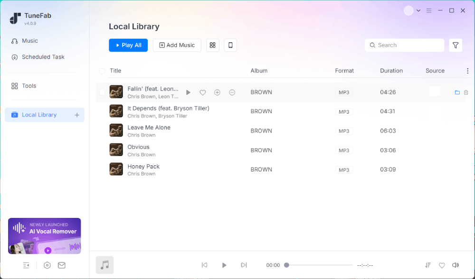Open the filter funnel icon
The width and height of the screenshot is (475, 279).
point(456,45)
